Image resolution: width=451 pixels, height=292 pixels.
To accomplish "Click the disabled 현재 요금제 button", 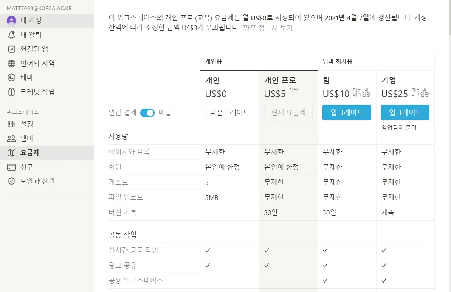I will click(x=288, y=112).
